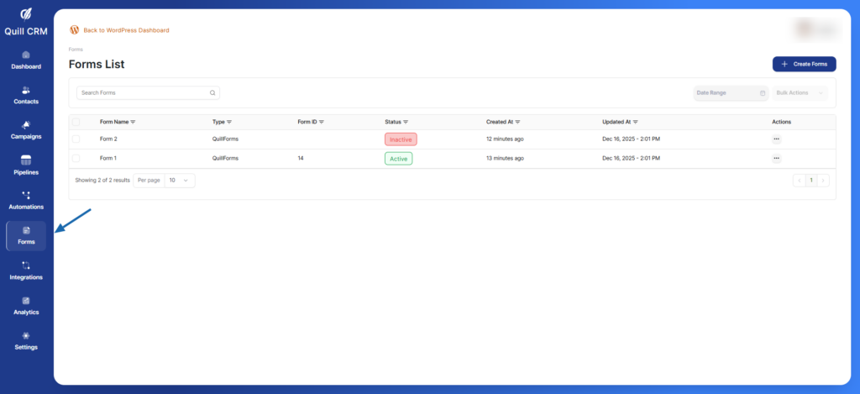
Task: Expand the Per page dropdown
Action: 179,180
